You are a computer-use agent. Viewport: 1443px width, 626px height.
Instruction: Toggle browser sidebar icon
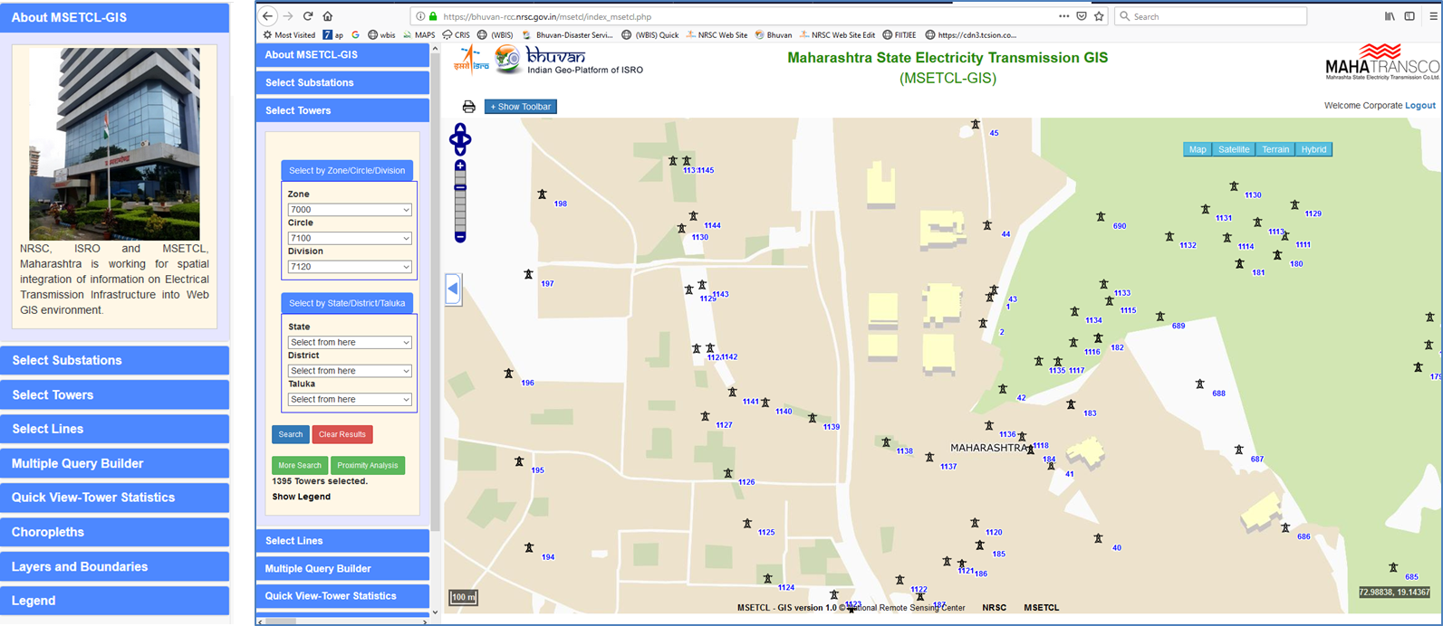click(1409, 16)
